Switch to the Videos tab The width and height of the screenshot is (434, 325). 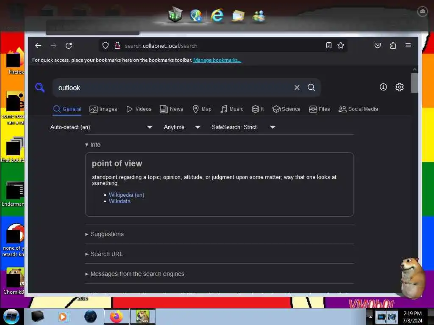[139, 109]
